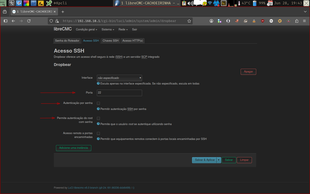
Task: Click the battery indicator icon
Action: pos(255,3)
